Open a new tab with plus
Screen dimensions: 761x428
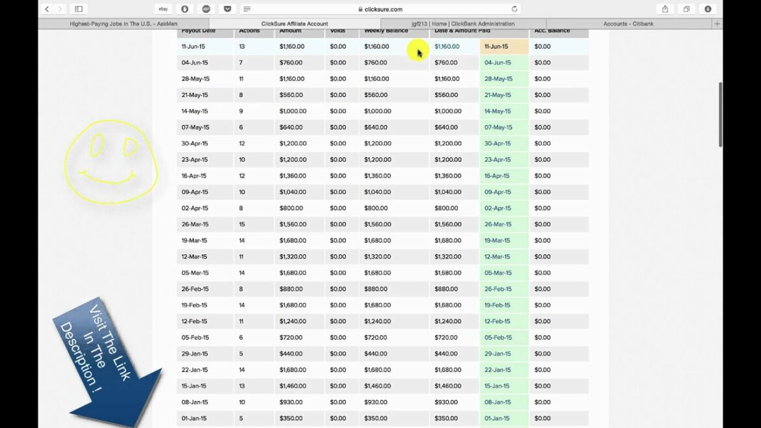click(x=717, y=23)
